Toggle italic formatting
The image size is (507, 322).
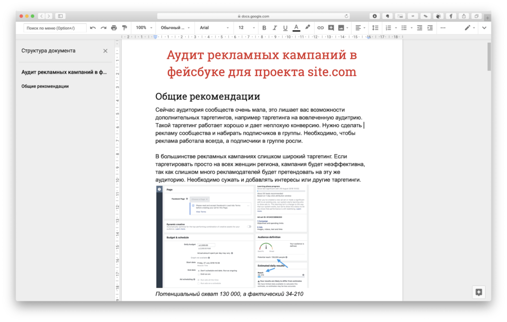(274, 28)
